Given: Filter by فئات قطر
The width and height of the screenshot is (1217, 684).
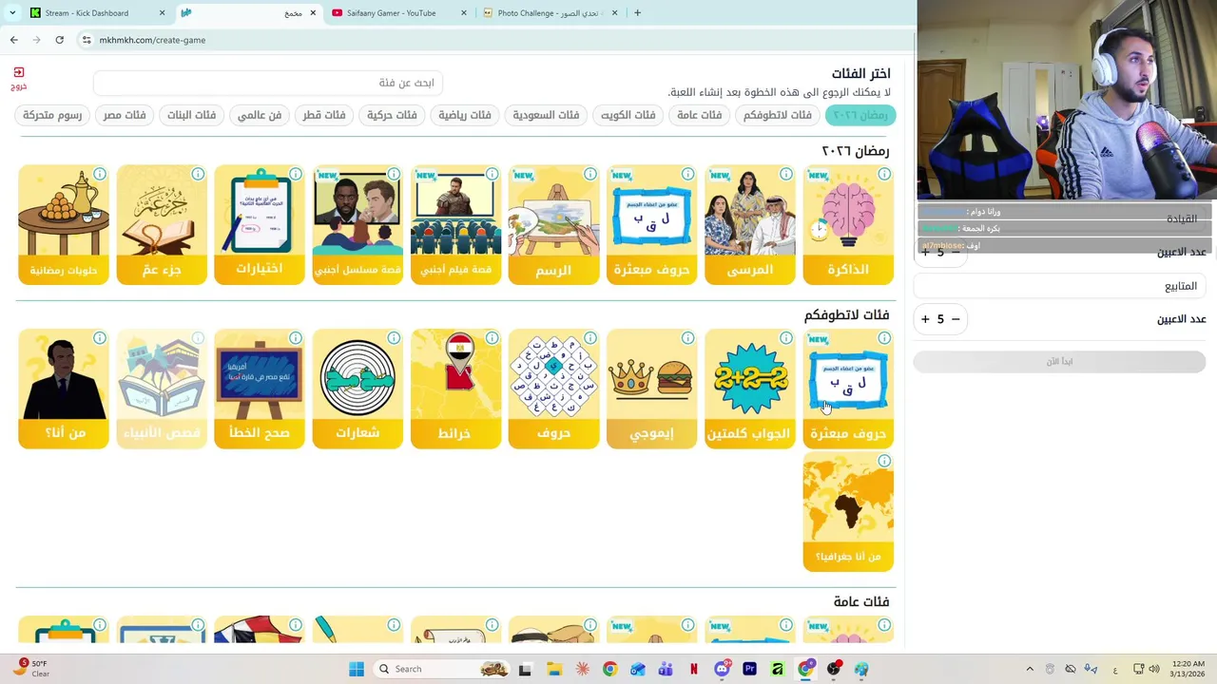Looking at the screenshot, I should pos(324,115).
